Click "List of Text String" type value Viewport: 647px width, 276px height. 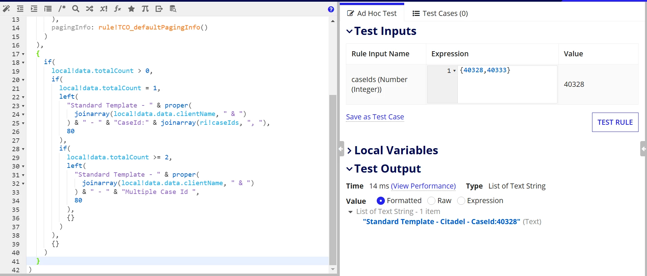point(517,186)
